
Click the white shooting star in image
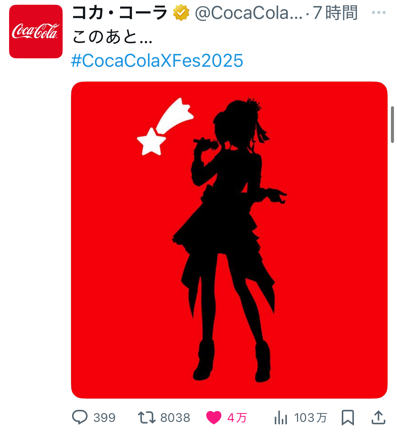coord(165,127)
